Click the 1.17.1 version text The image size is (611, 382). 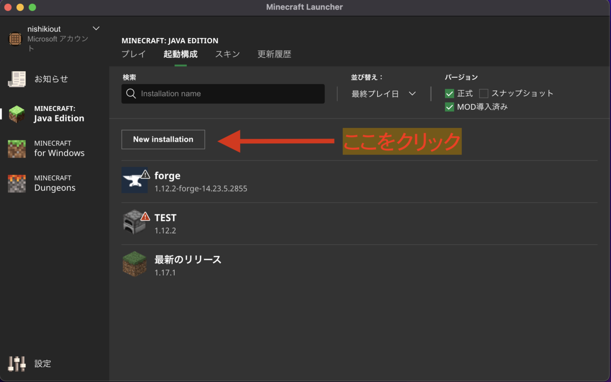165,273
